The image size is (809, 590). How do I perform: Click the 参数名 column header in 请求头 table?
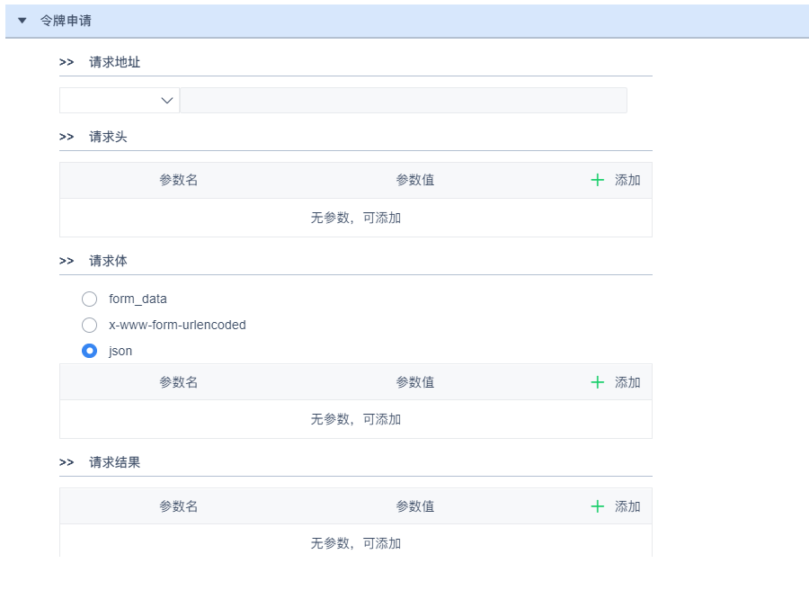point(179,180)
